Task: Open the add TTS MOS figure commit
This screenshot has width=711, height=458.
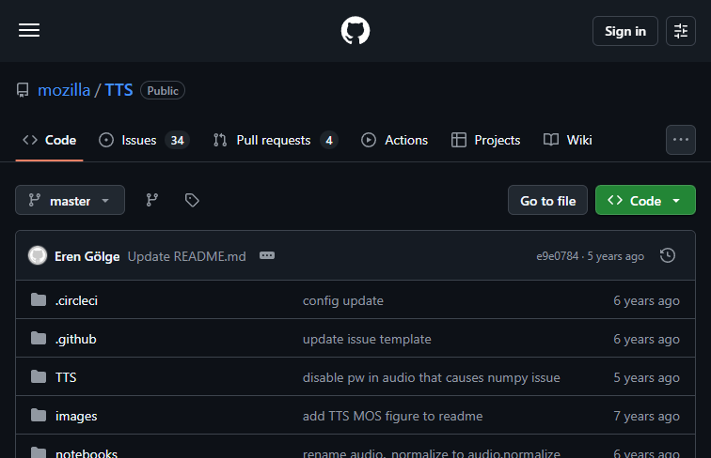Action: click(x=393, y=416)
